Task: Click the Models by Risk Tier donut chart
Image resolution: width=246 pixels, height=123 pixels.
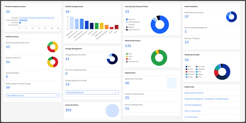Action: [53, 62]
